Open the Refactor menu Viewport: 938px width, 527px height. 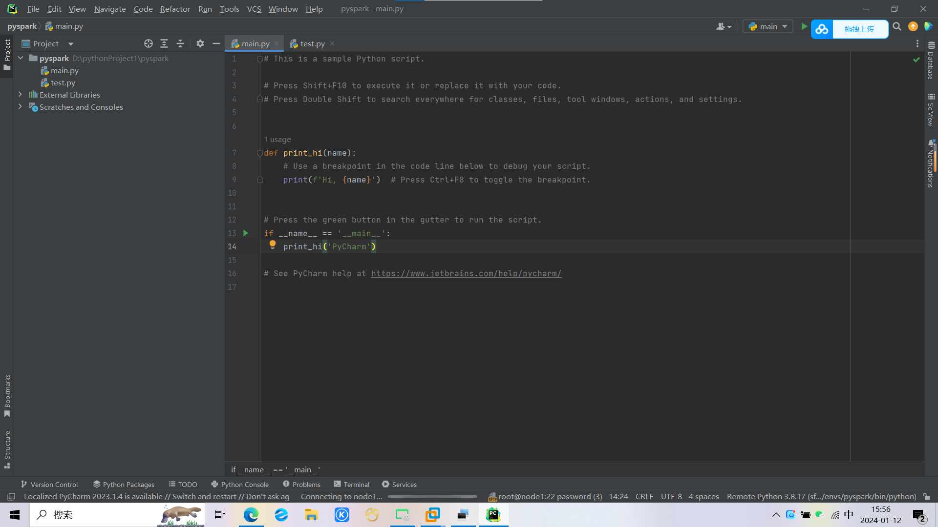point(175,9)
